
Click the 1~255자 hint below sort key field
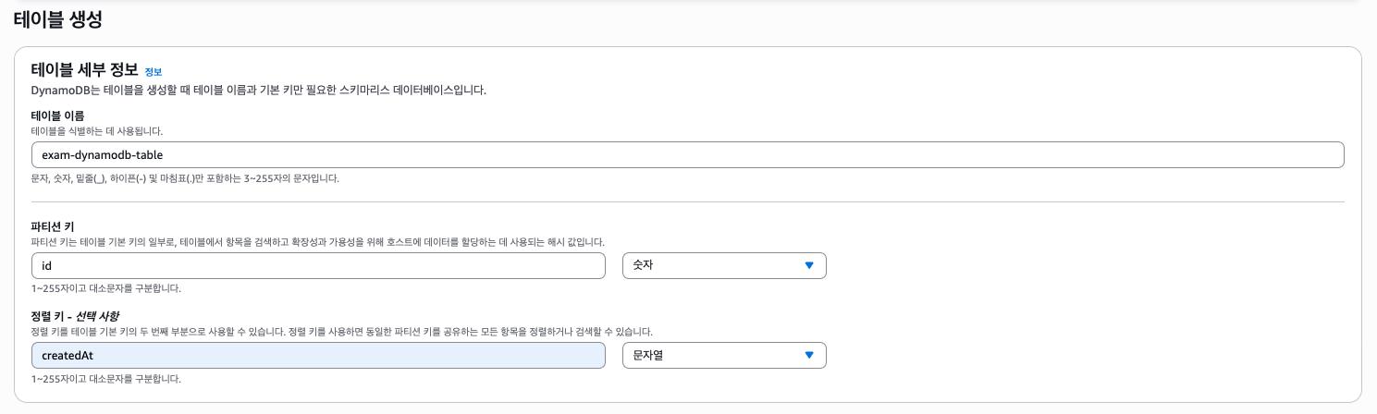[105, 379]
